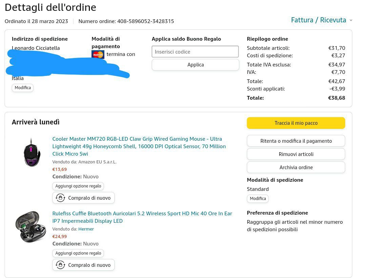Image resolution: width=366 pixels, height=278 pixels.
Task: Click Ritenta o modifica il pagamento
Action: (296, 141)
